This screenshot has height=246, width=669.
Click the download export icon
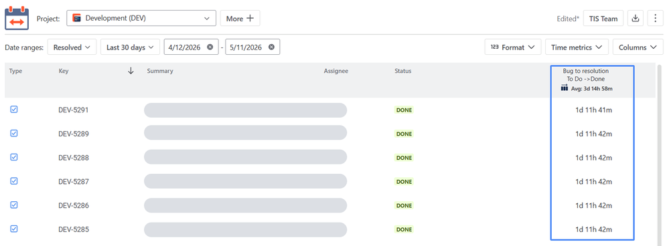tap(636, 18)
